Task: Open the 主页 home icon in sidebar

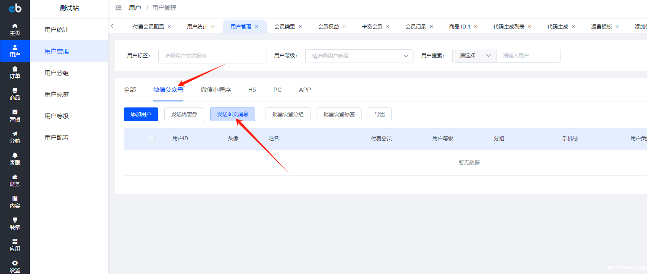Action: coord(15,26)
